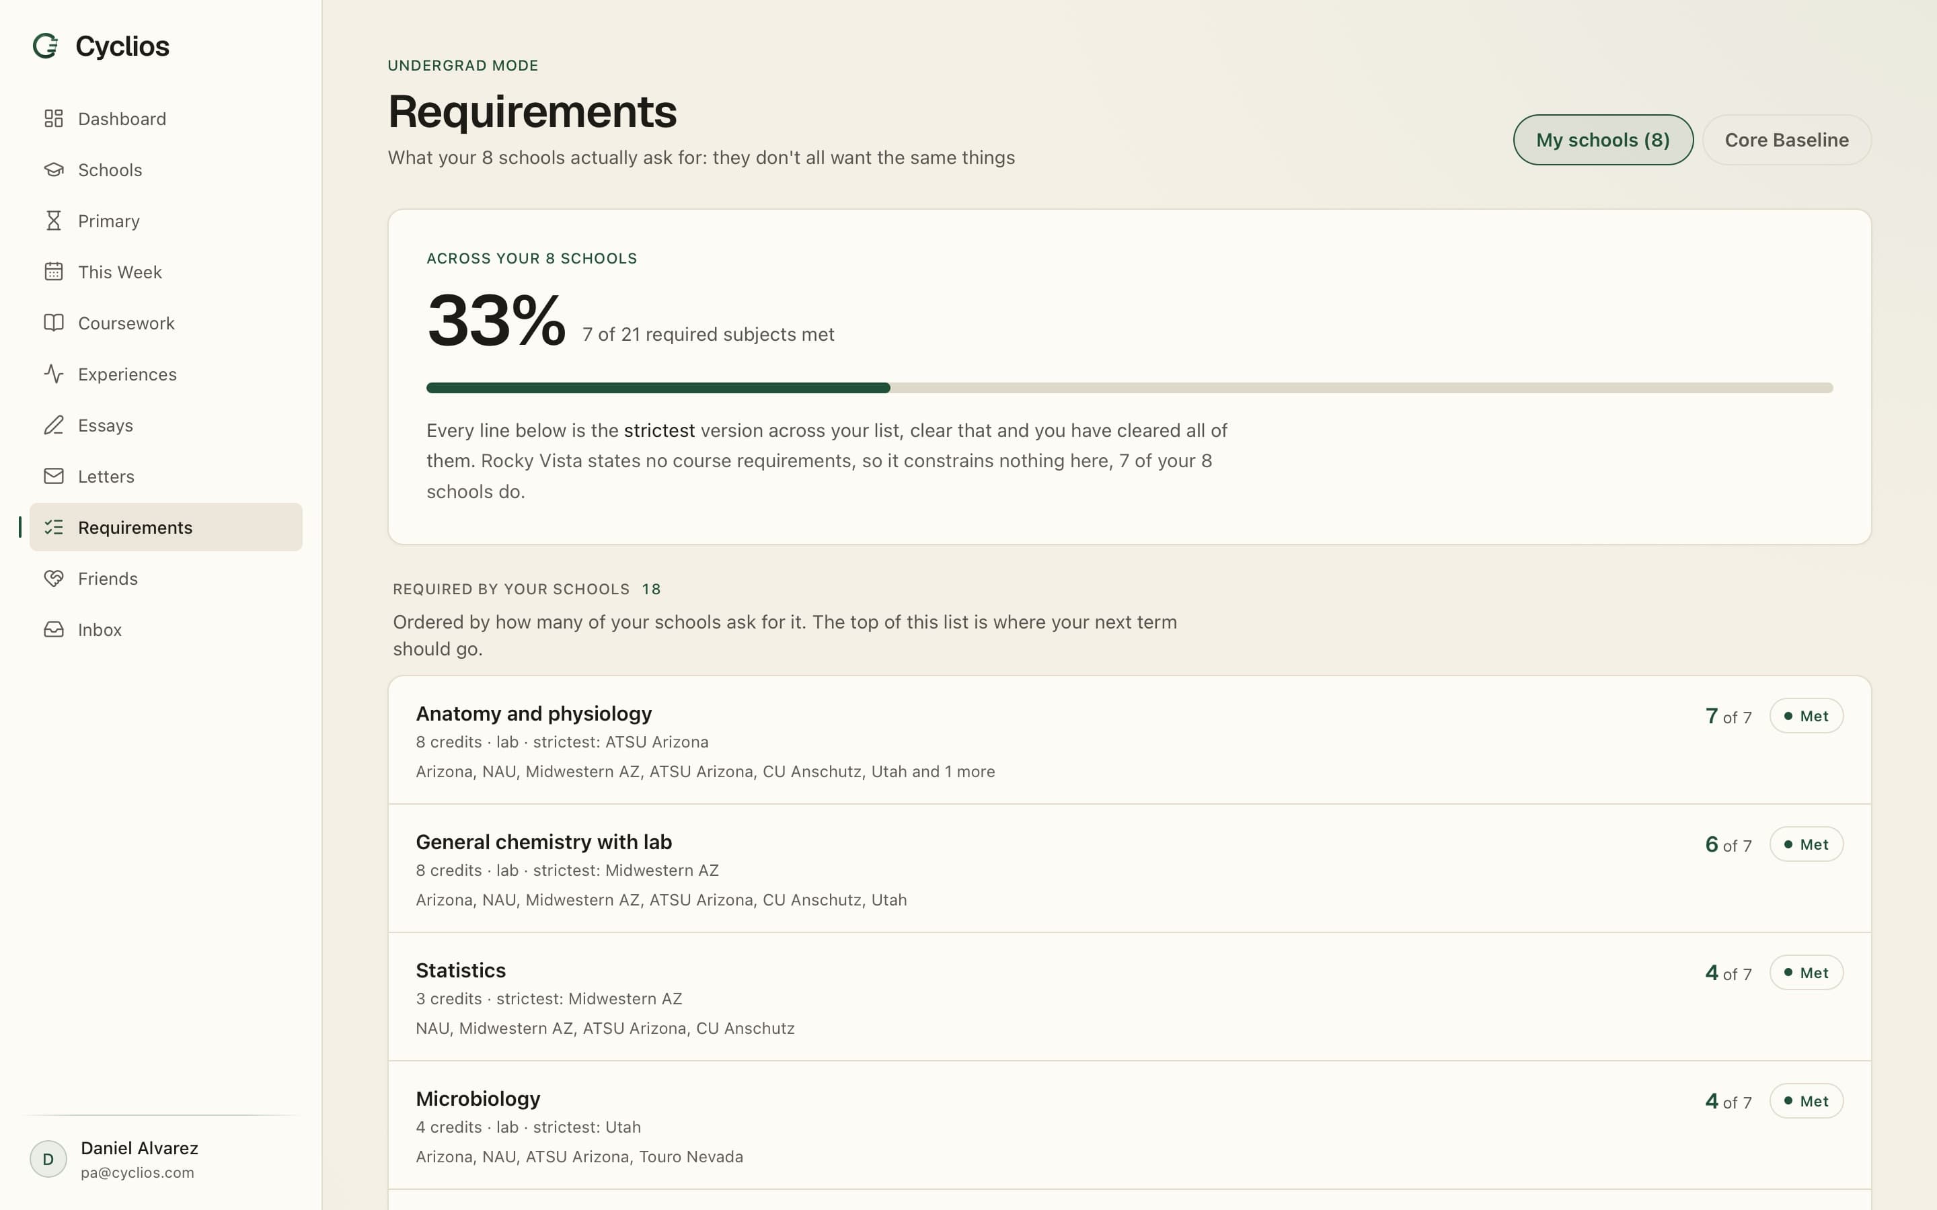Click the 33% requirements progress bar
The width and height of the screenshot is (1937, 1210).
pos(1129,388)
